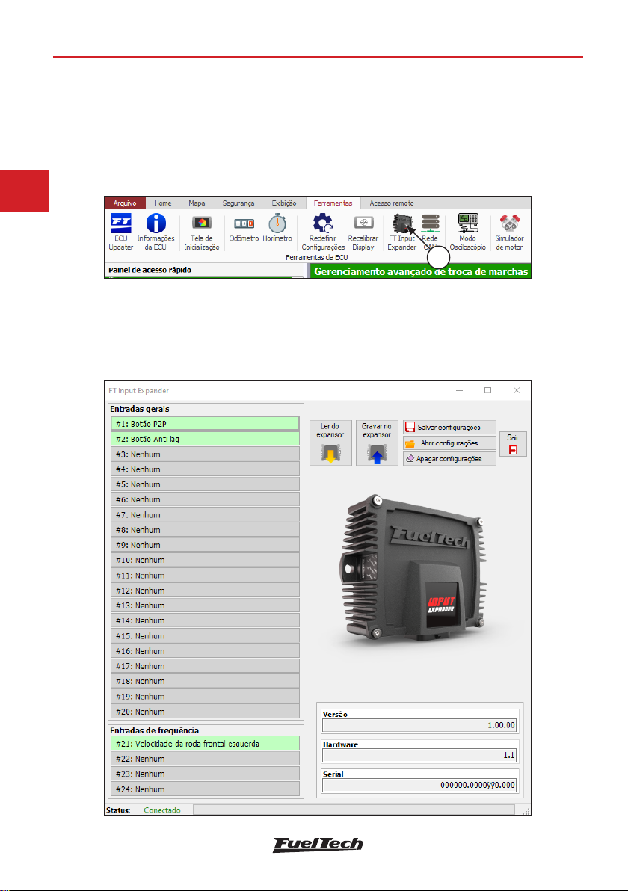628x891 pixels.
Task: Select #21 Velocidade da roda frontal esquerda
Action: click(206, 743)
